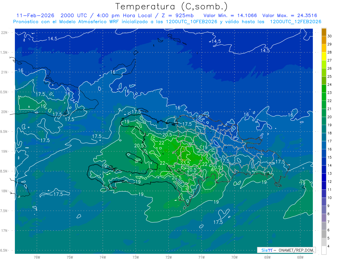Click the 'Valor Max. = 24.3516' value

[290, 15]
